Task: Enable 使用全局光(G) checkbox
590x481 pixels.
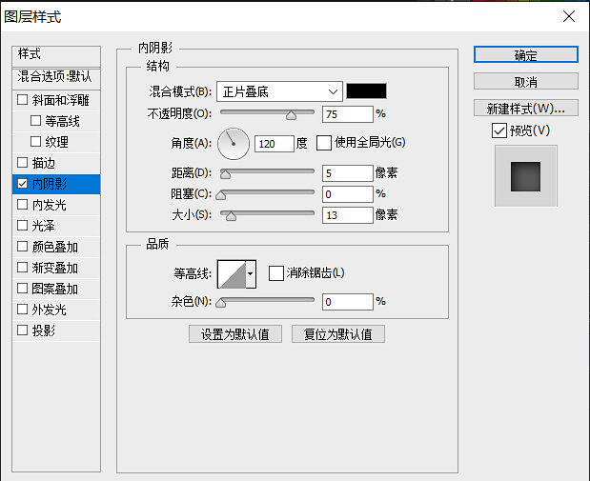Action: pos(324,143)
